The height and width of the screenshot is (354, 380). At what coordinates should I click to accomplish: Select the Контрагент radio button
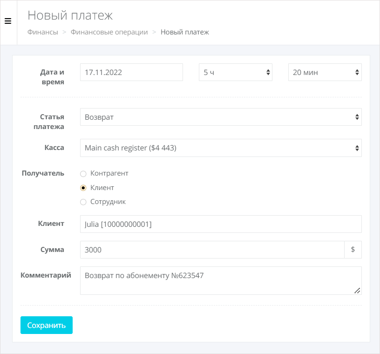(83, 174)
